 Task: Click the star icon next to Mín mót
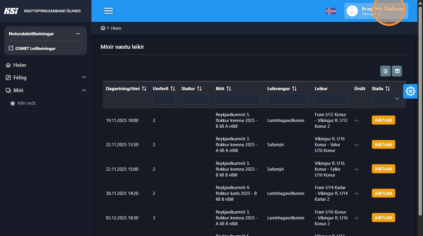(x=13, y=103)
